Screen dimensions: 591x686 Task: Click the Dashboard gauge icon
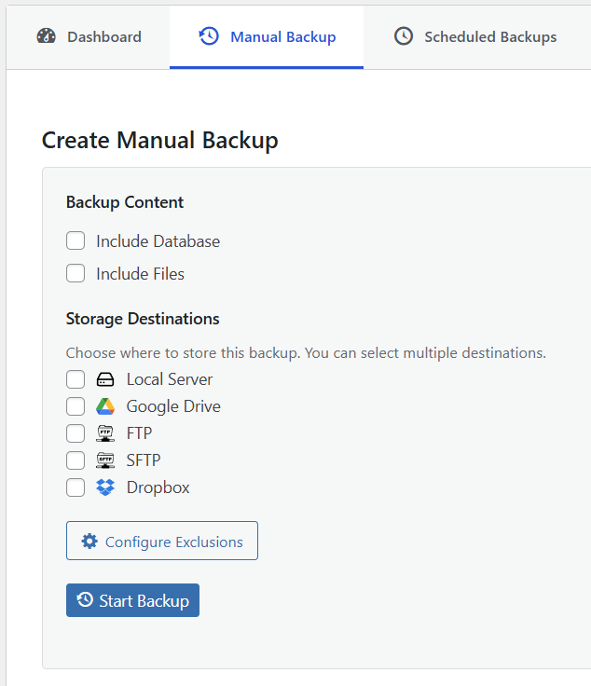(x=47, y=37)
